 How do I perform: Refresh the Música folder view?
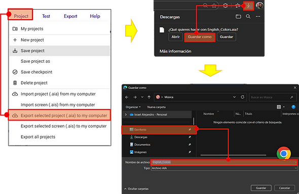242,97
